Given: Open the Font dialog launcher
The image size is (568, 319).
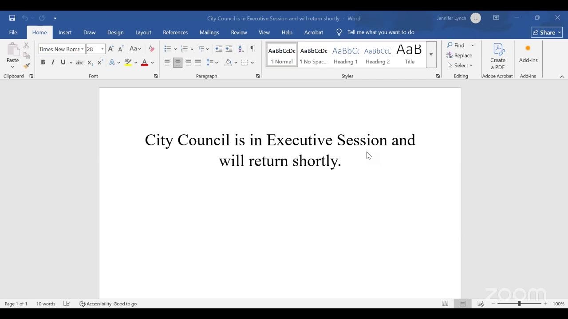Looking at the screenshot, I should click(x=156, y=76).
